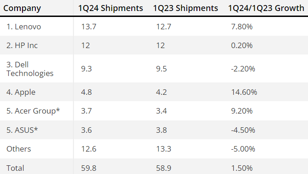Click Dell's -2.20% growth value

click(243, 69)
